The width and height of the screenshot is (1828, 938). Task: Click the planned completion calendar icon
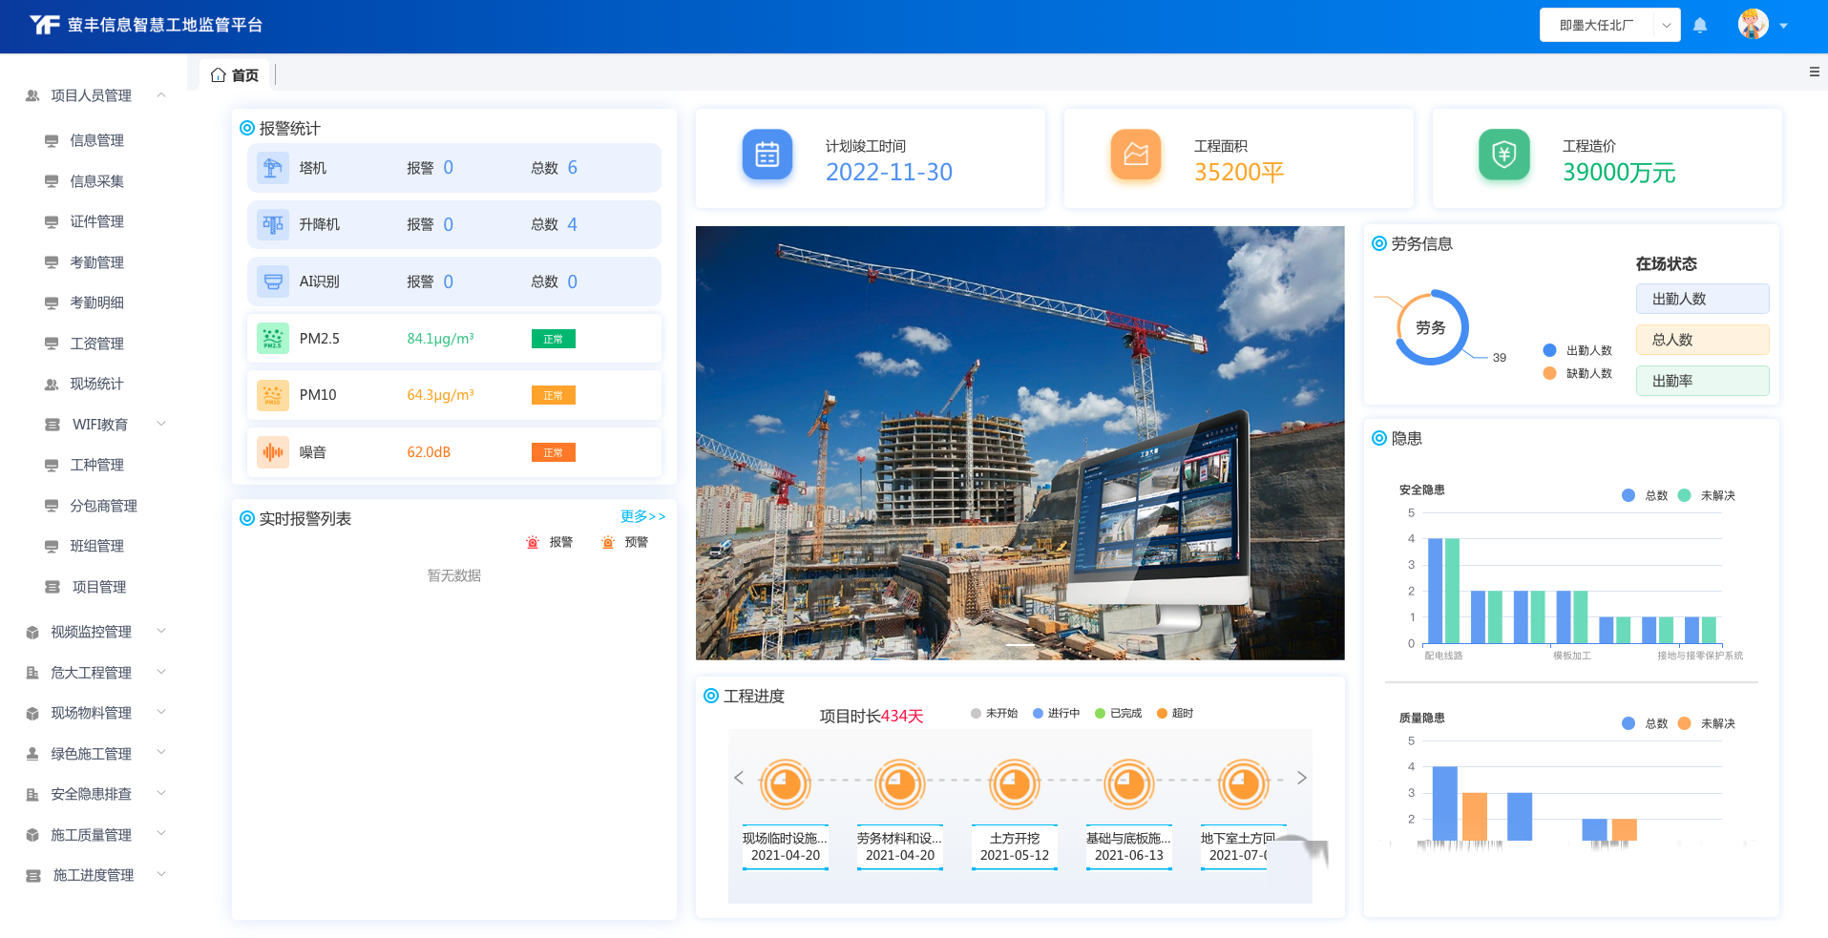767,155
